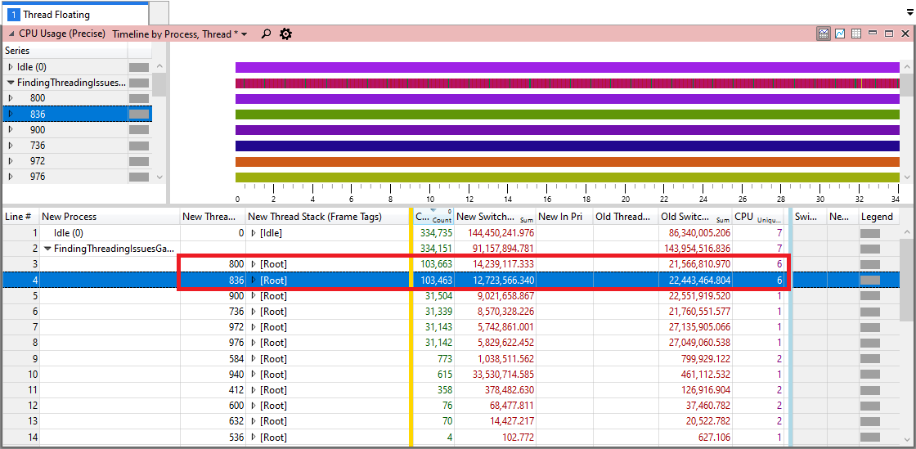Image resolution: width=916 pixels, height=449 pixels.
Task: Select value 12,723,566.340 in line 4
Action: coord(504,281)
